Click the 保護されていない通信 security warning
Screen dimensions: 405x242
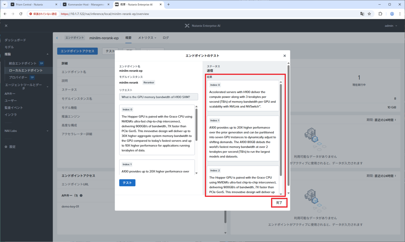coord(43,14)
